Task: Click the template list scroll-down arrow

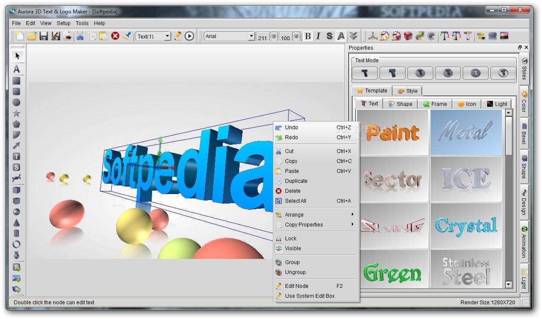Action: 509,285
